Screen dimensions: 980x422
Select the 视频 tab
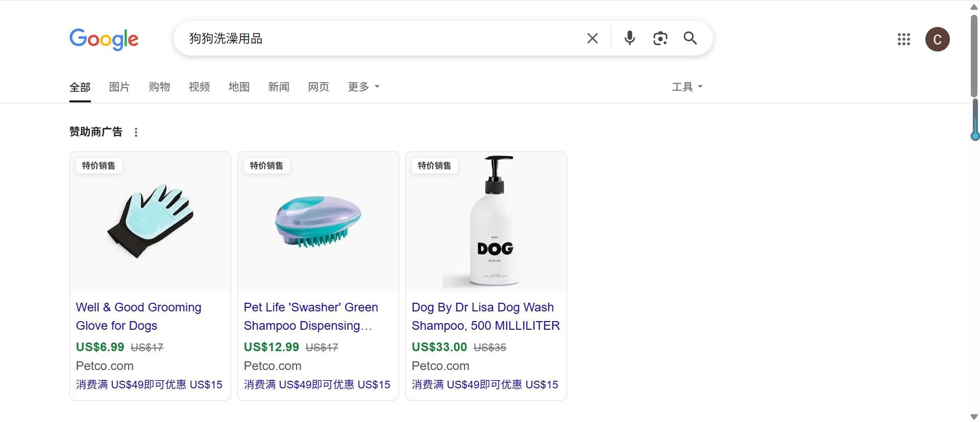pyautogui.click(x=199, y=87)
